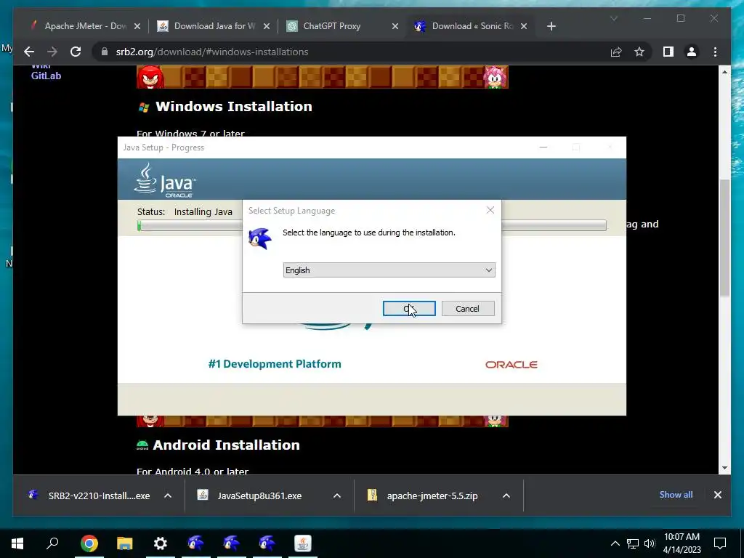The height and width of the screenshot is (558, 744).
Task: Click the Java logo in setup window
Action: click(x=165, y=180)
